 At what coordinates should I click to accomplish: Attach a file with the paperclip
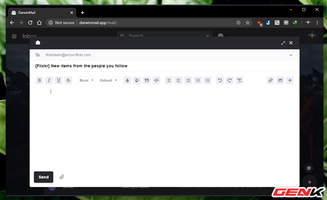(x=62, y=177)
